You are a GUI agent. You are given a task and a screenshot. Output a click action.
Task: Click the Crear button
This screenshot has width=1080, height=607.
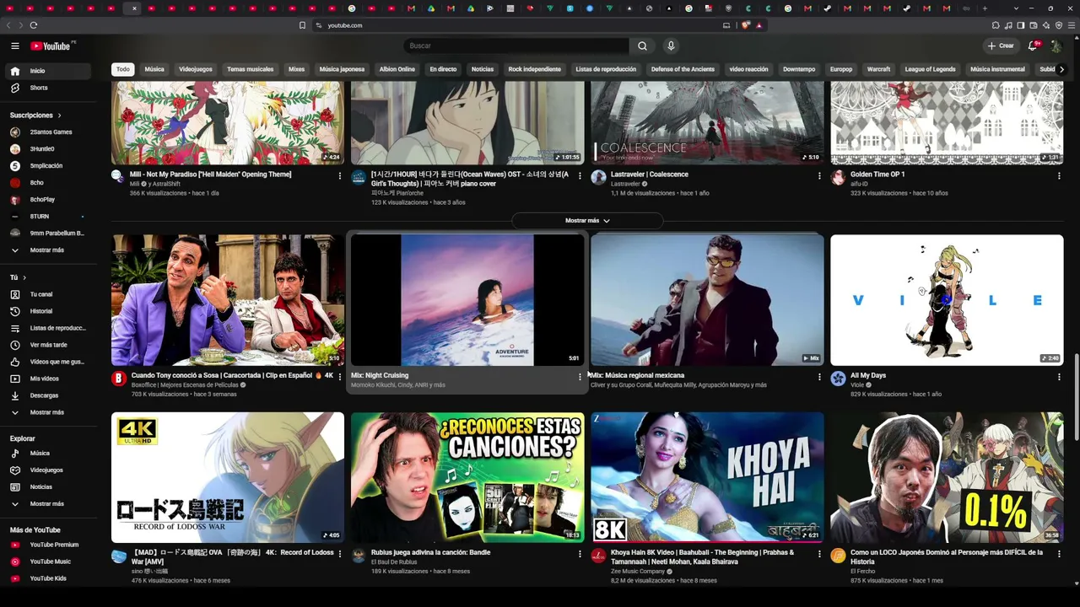(x=1001, y=46)
